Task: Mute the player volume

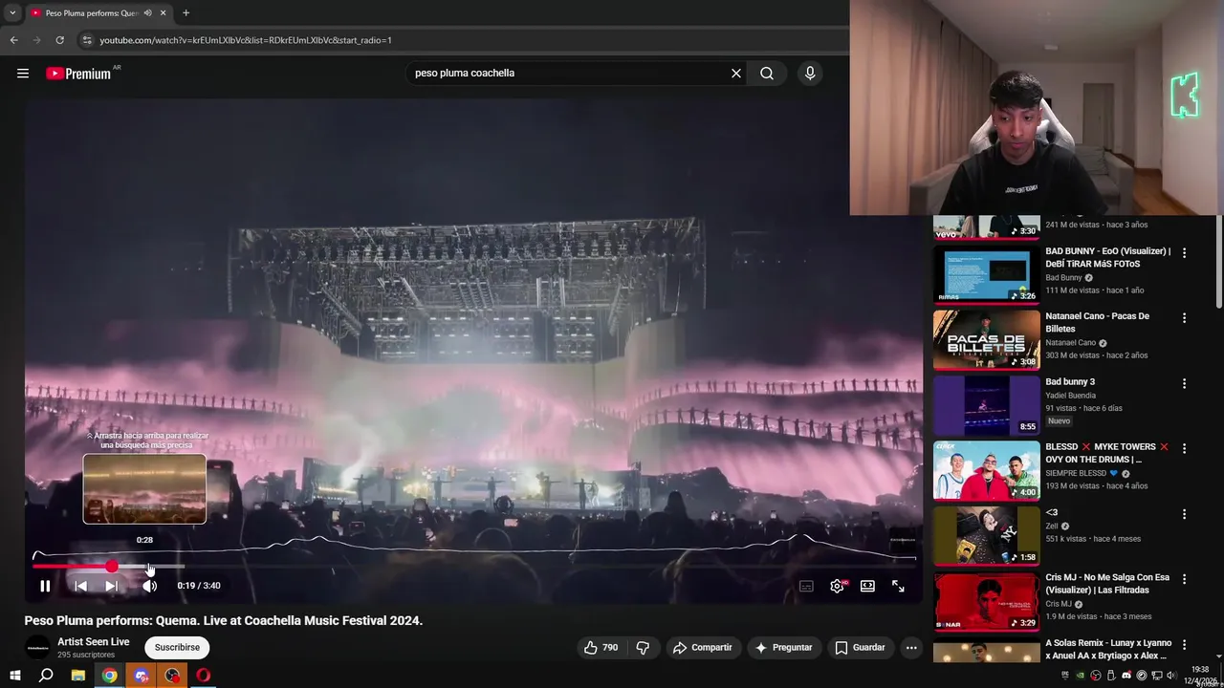Action: 149,586
